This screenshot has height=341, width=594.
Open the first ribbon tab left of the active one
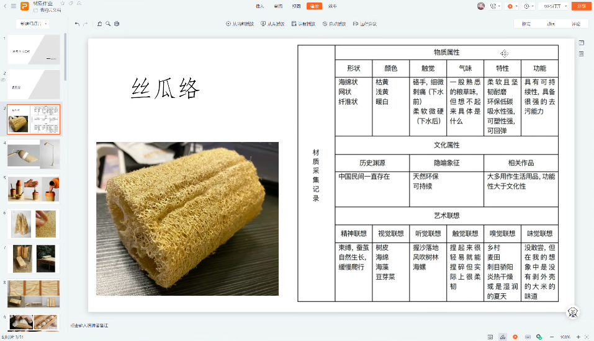coord(296,6)
